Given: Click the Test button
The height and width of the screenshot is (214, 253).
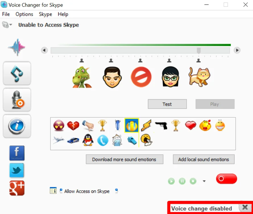Looking at the screenshot, I should tap(167, 104).
